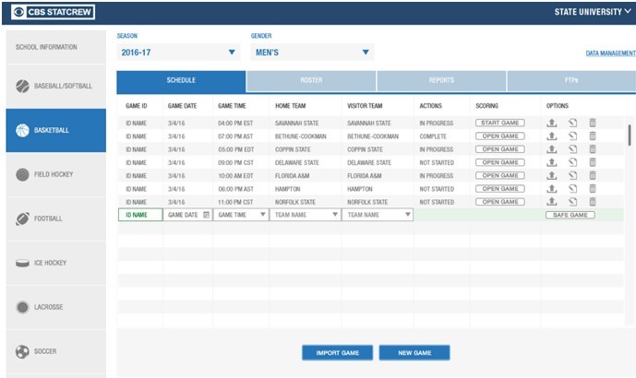This screenshot has width=636, height=378.
Task: Delete the Coppin State game via trash icon
Action: pyautogui.click(x=593, y=149)
